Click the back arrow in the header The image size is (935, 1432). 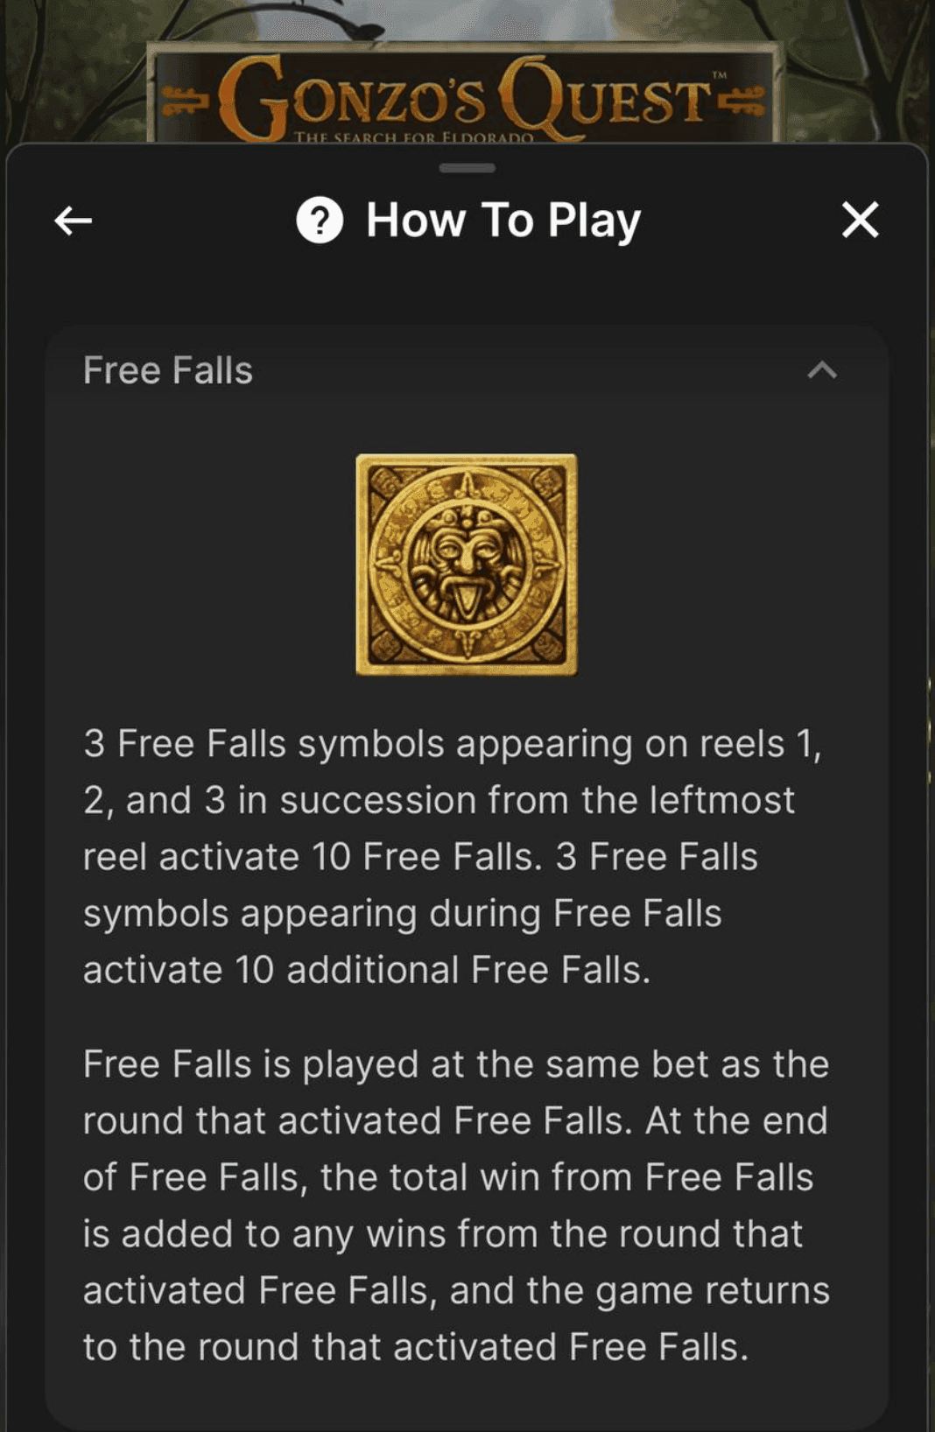[x=74, y=221]
